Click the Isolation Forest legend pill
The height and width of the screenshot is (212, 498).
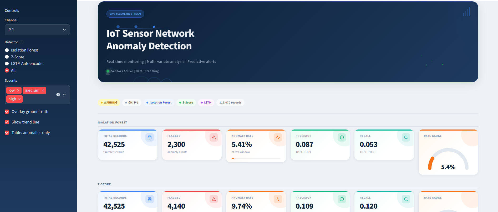(x=159, y=102)
